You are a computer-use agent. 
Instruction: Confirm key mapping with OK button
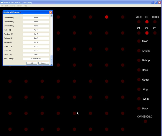coord(32,63)
